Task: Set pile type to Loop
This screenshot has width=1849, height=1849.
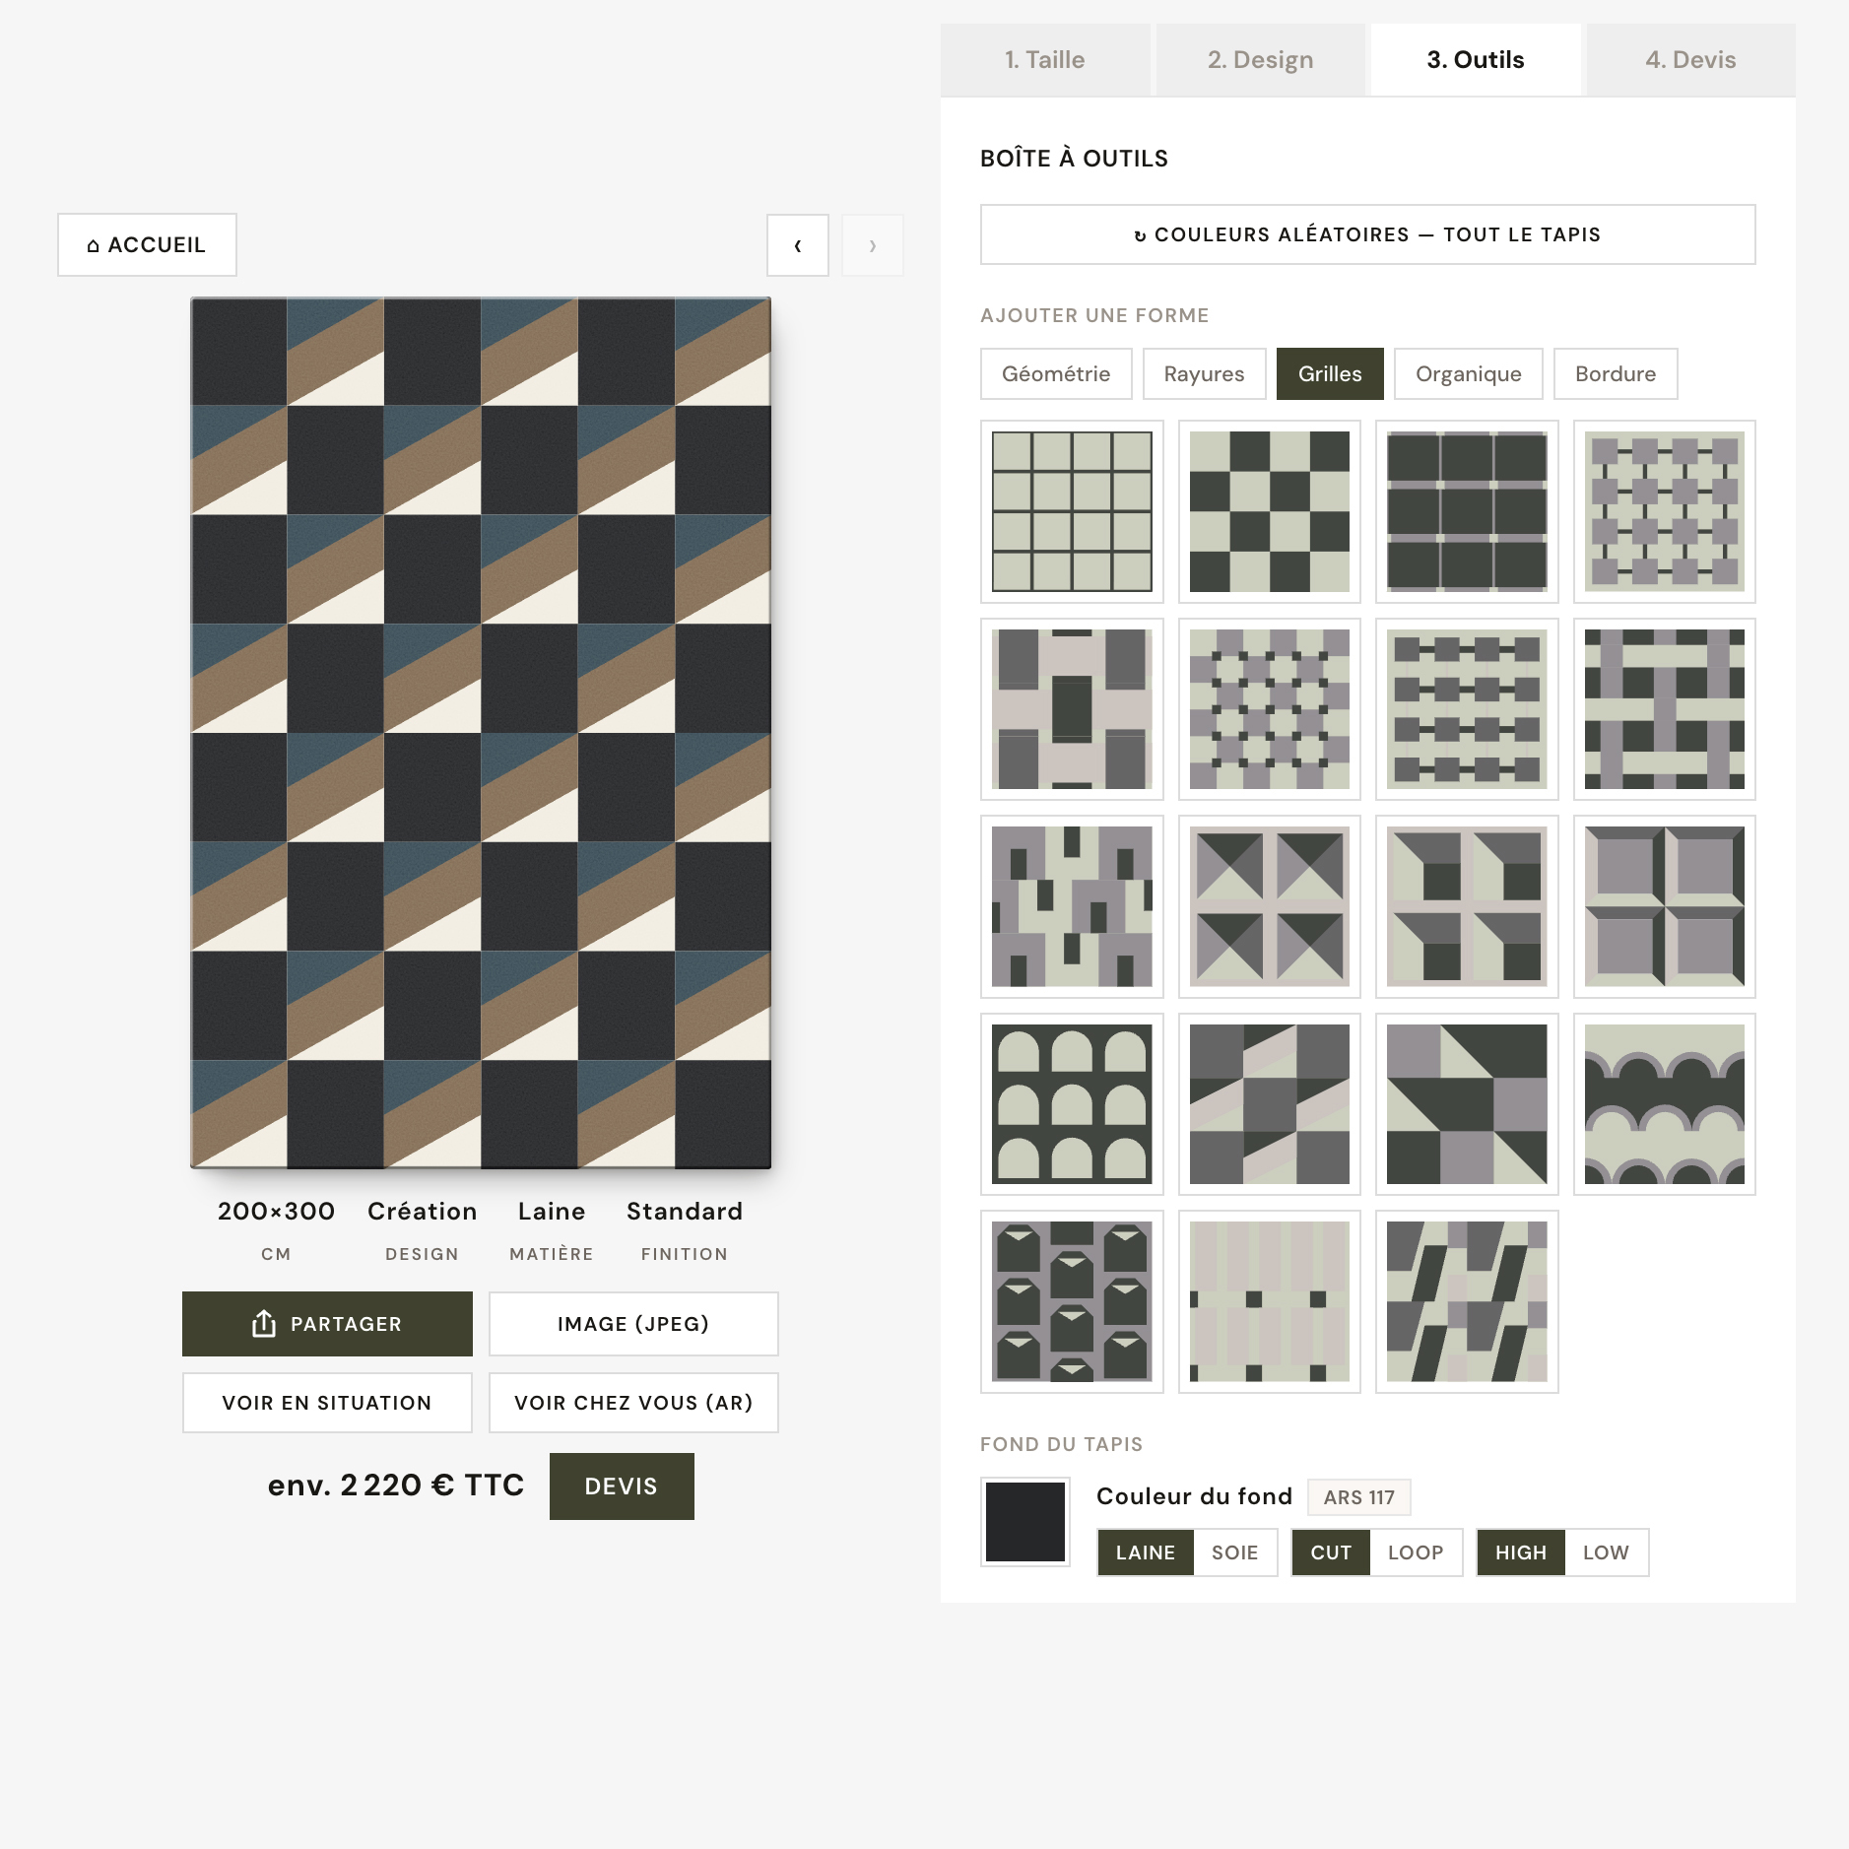Action: coord(1416,1552)
